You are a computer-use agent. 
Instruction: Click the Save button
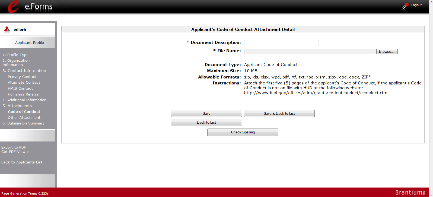point(206,113)
